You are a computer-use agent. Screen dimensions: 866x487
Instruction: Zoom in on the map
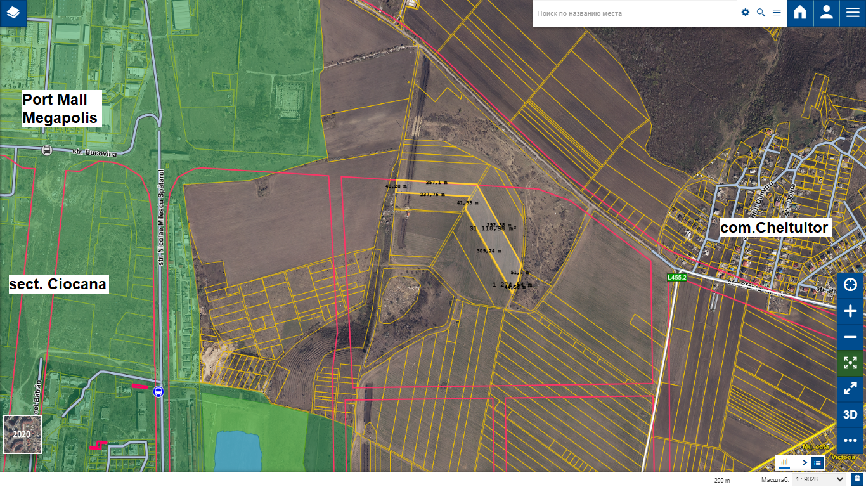pos(850,311)
